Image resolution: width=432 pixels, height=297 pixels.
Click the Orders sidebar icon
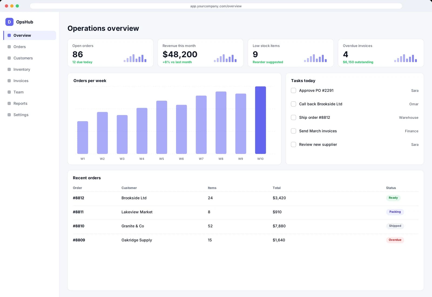[x=9, y=47]
